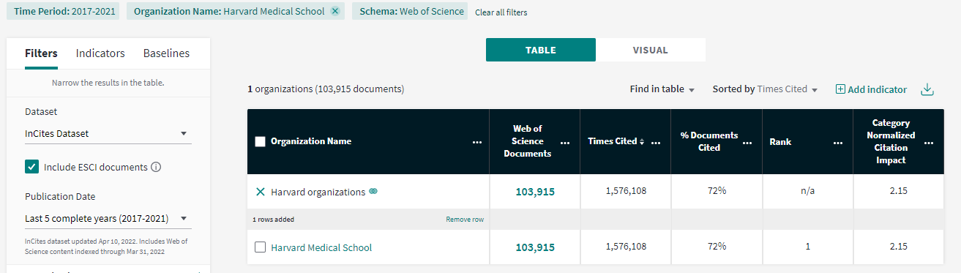The height and width of the screenshot is (273, 961).
Task: Open Organization Name column options menu
Action: (477, 142)
